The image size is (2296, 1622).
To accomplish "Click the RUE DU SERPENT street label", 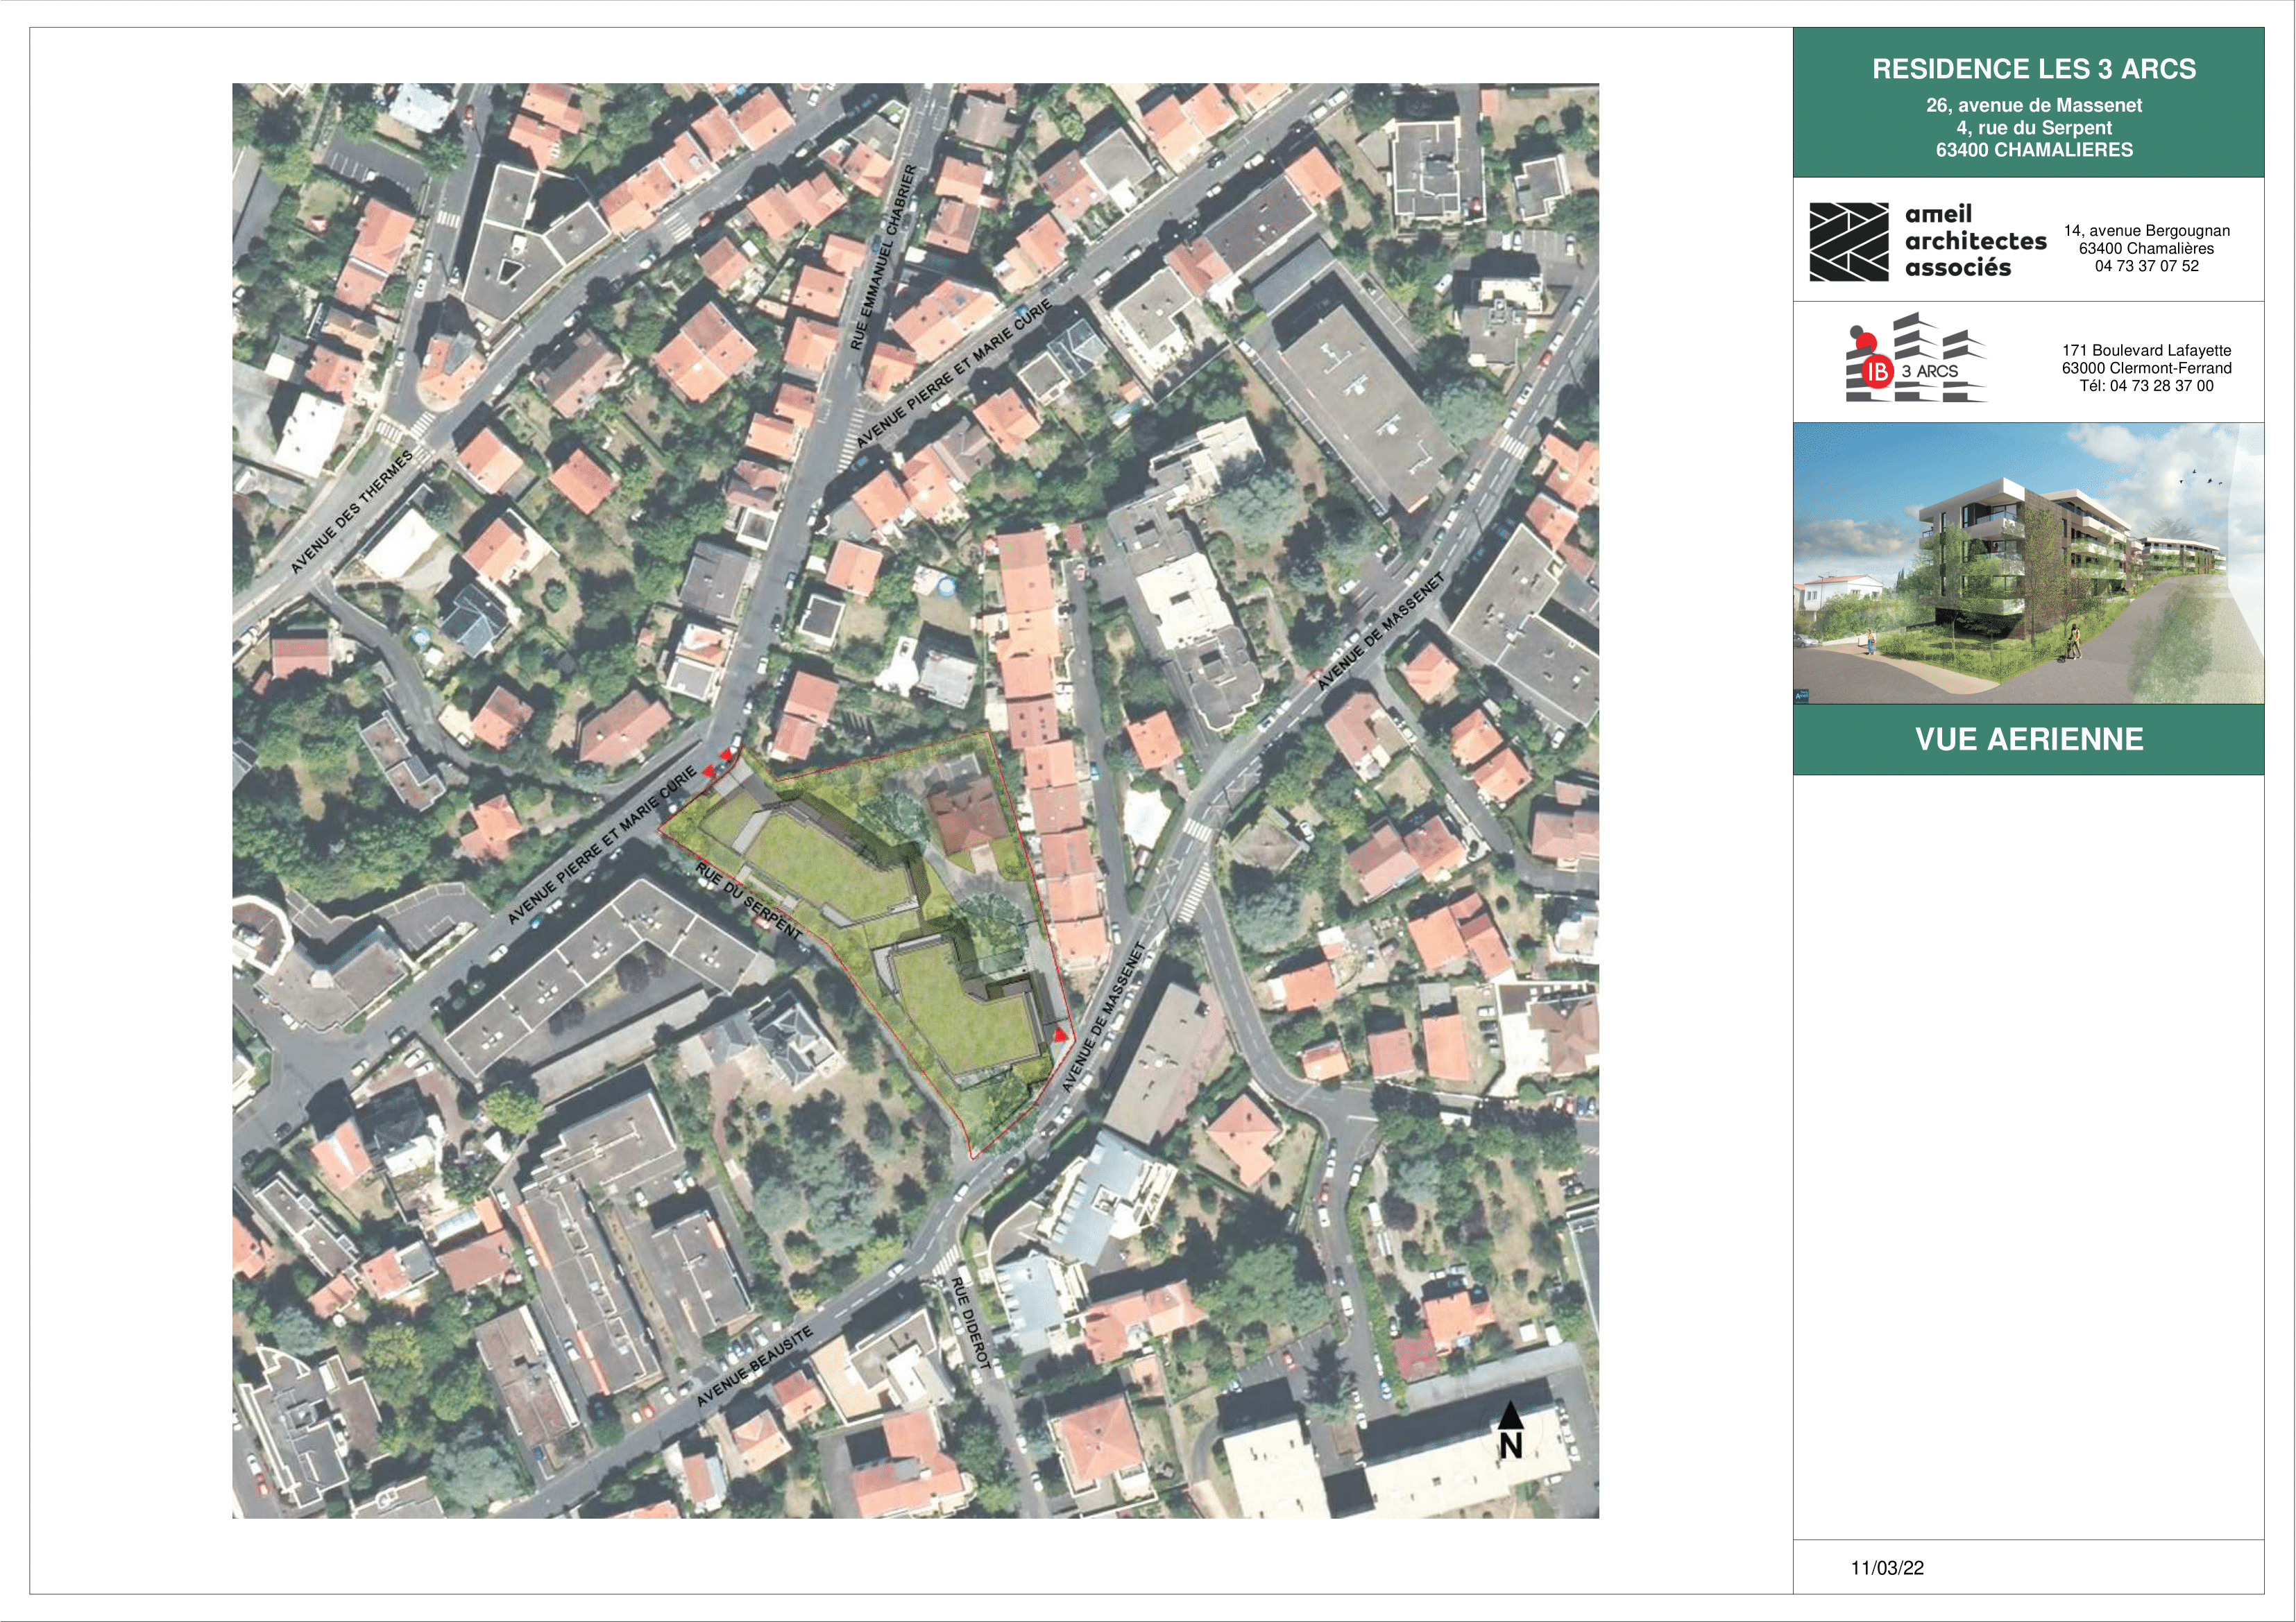I will 749,901.
